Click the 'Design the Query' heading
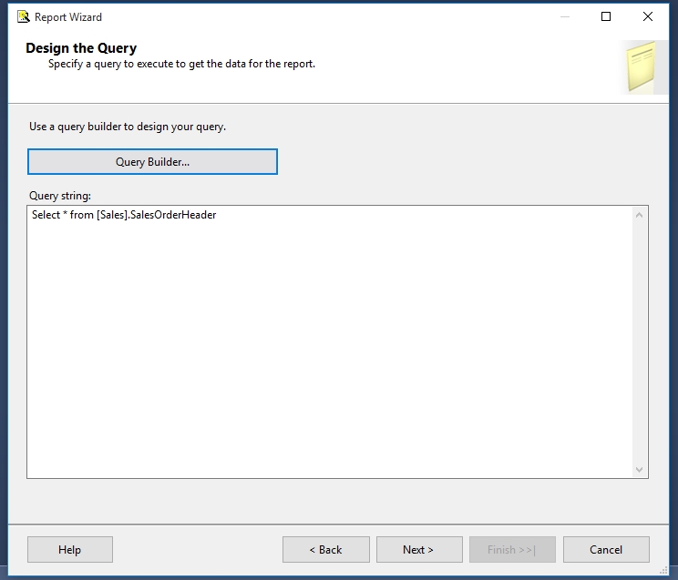678x580 pixels. (81, 48)
